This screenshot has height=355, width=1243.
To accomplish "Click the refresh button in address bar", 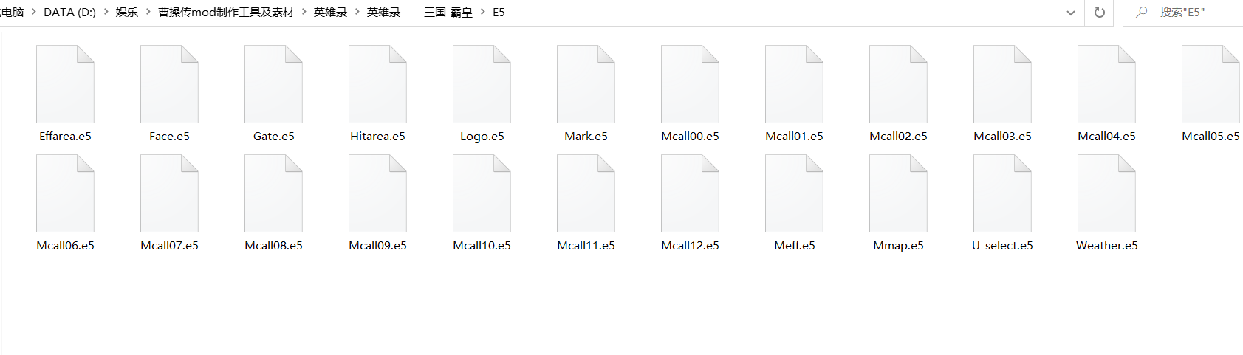I will [1100, 13].
